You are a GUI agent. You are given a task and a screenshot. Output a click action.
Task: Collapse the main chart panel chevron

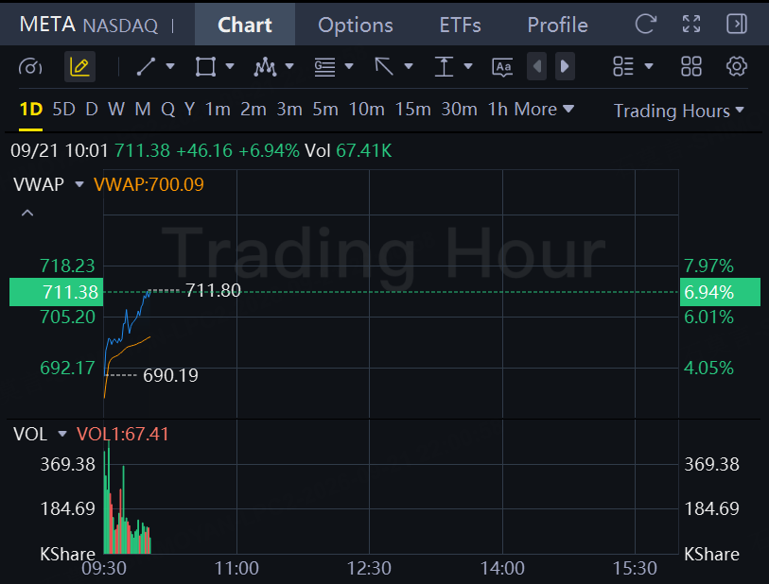tap(27, 214)
